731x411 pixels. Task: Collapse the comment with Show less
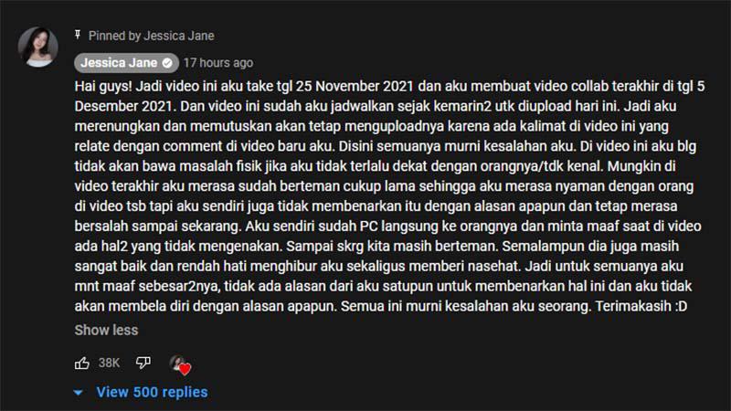pos(106,330)
